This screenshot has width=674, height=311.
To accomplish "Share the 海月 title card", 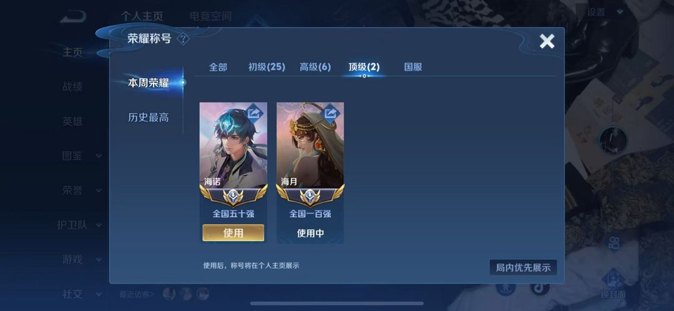I will click(x=331, y=113).
